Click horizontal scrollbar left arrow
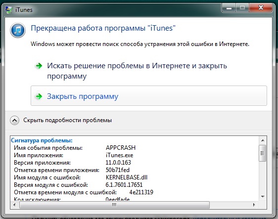The width and height of the screenshot is (278, 219). [x=14, y=205]
